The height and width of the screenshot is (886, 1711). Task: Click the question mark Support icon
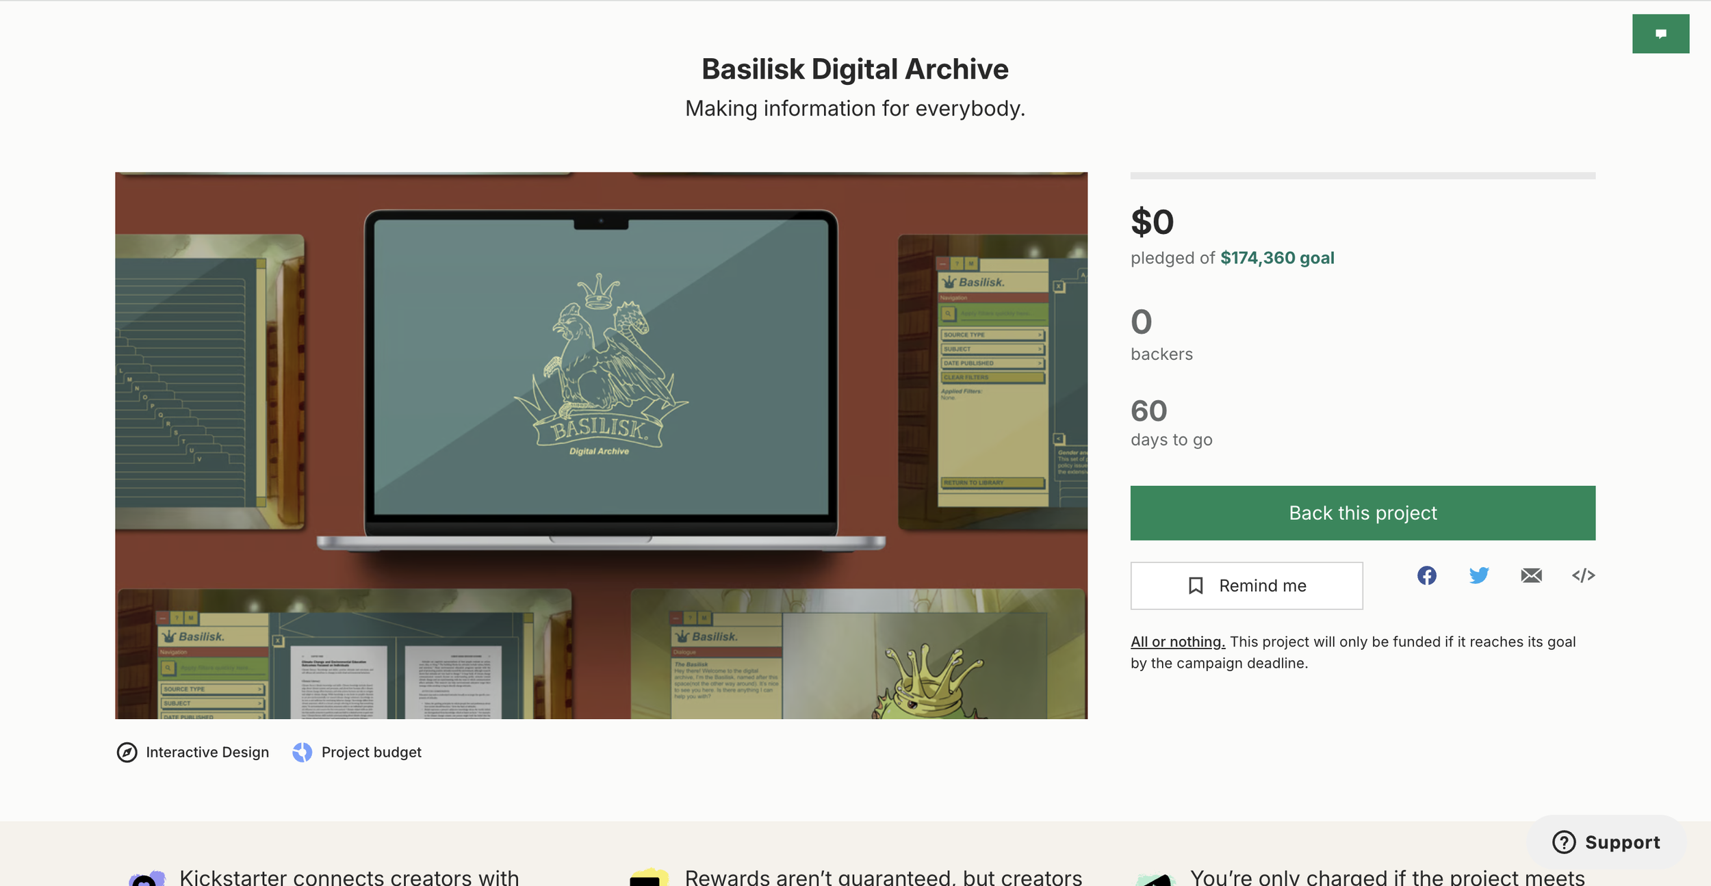point(1564,842)
